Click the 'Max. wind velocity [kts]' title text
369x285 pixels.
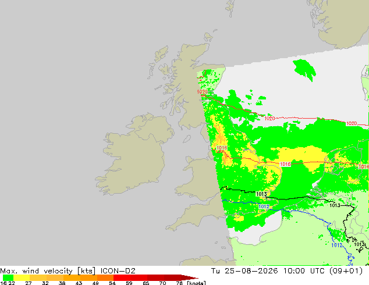[48, 271]
